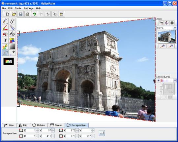
Task: Decrease bottom-right Y value 507
Action: pos(93,137)
